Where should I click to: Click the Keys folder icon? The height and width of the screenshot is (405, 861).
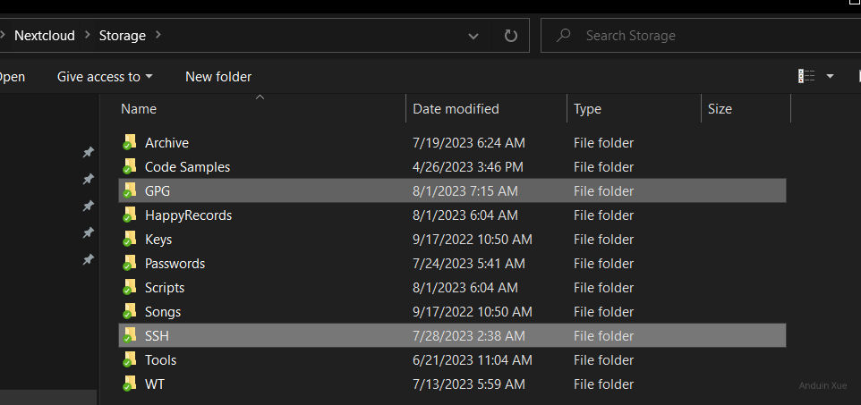point(130,240)
